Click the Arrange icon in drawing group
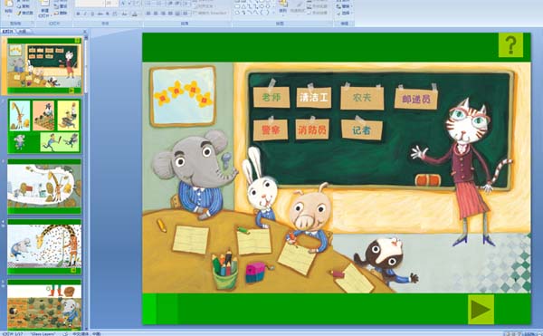 283,7
